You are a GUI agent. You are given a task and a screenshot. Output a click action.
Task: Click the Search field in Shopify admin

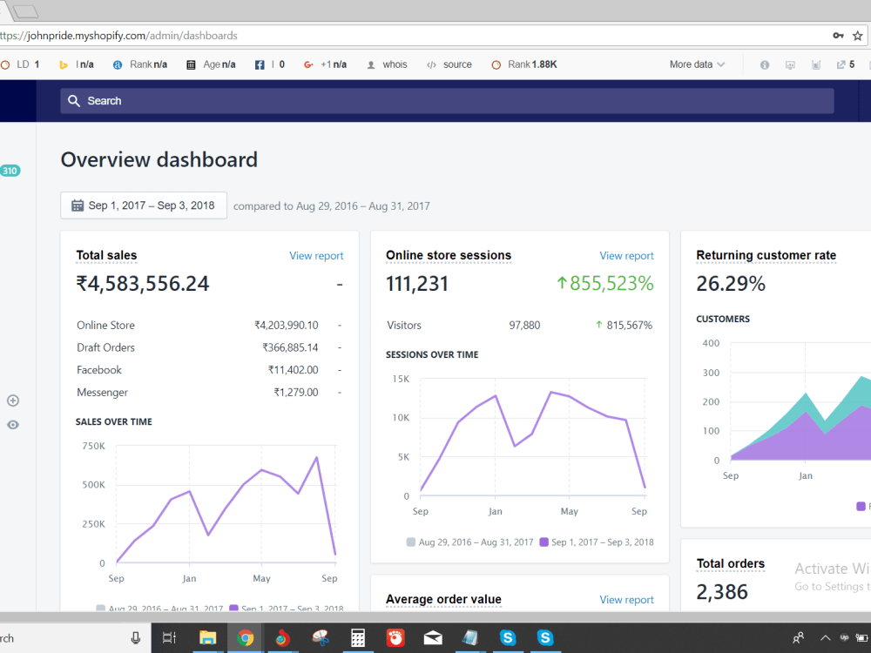click(x=447, y=100)
